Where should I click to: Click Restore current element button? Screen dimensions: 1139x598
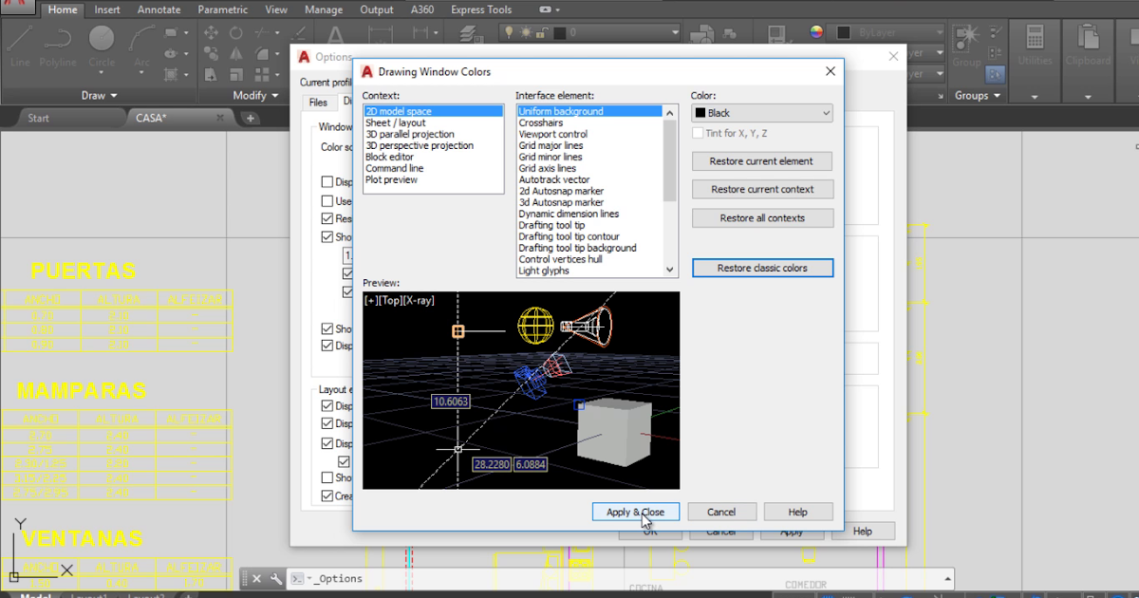point(762,161)
